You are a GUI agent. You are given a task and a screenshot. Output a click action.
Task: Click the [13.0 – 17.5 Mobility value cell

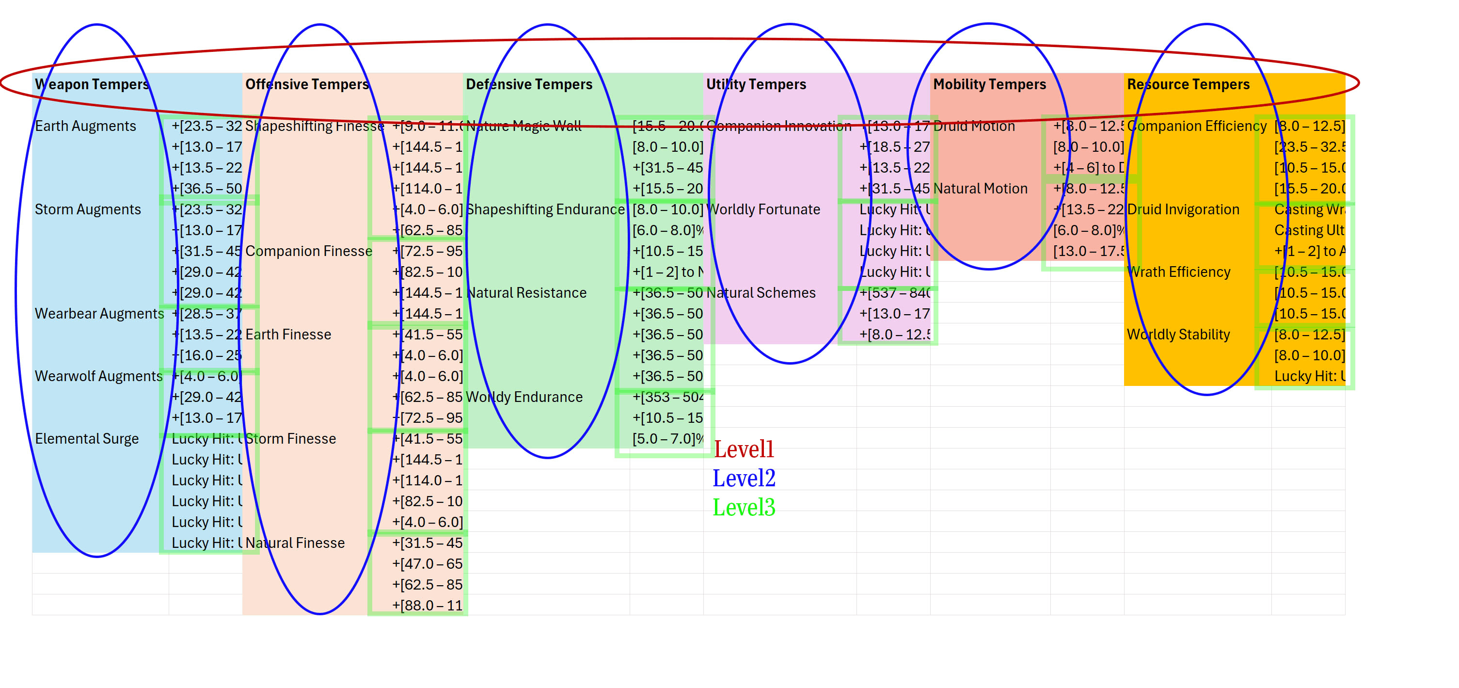tap(1087, 251)
